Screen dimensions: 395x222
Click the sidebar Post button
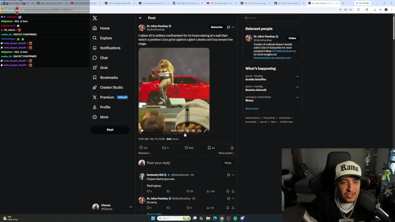(x=110, y=130)
